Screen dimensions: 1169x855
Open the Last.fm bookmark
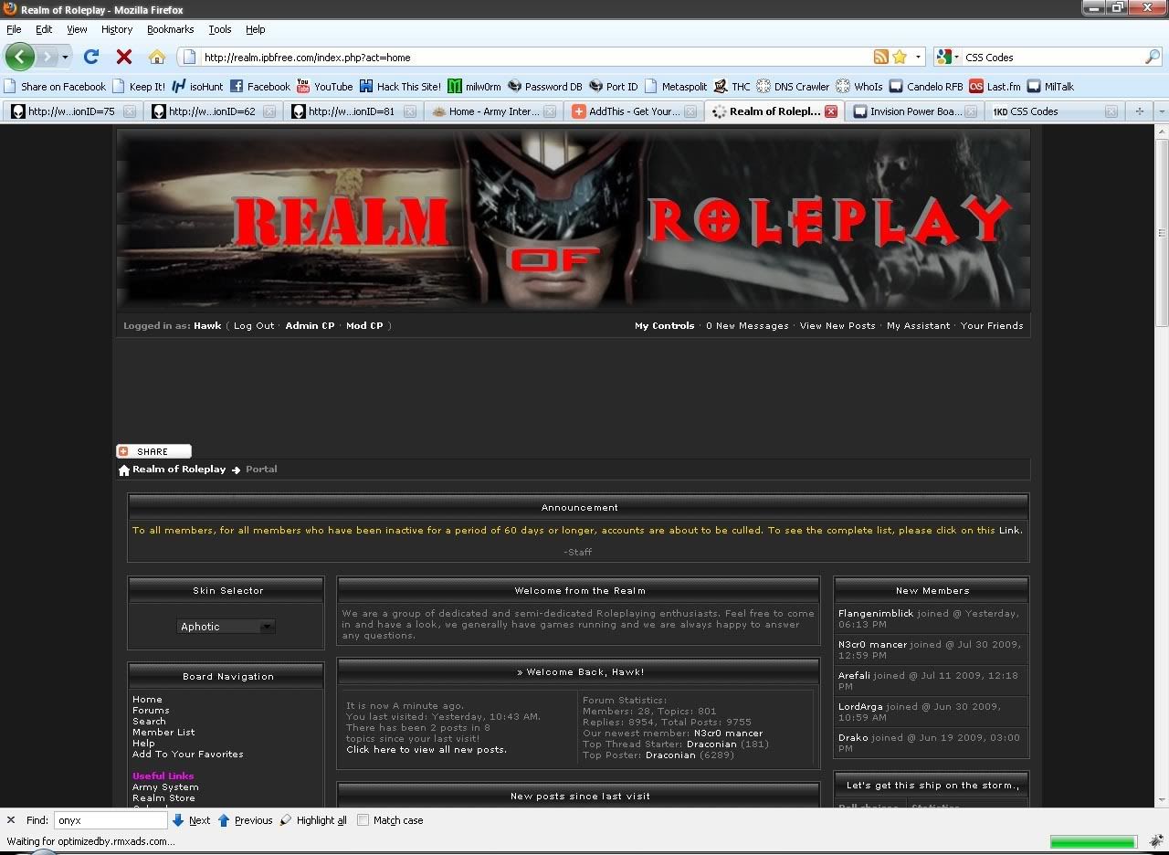995,87
